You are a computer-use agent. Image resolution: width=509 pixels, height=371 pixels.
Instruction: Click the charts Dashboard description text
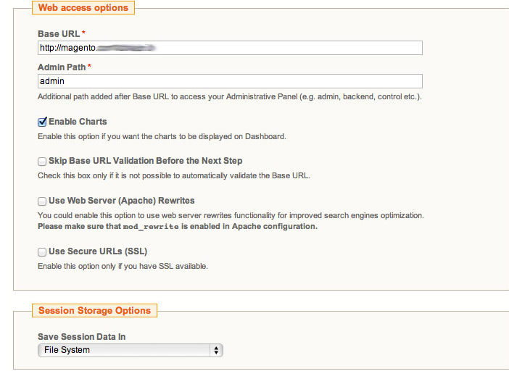162,136
